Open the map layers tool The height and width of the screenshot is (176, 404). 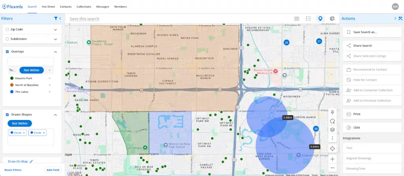click(x=332, y=130)
